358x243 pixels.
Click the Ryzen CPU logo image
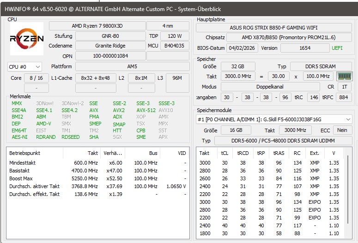(x=27, y=39)
